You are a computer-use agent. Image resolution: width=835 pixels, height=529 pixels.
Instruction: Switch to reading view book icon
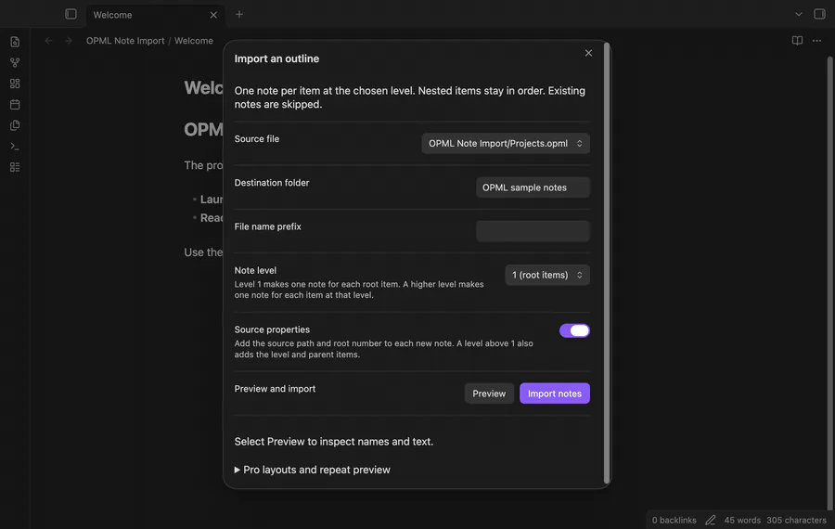click(x=797, y=41)
